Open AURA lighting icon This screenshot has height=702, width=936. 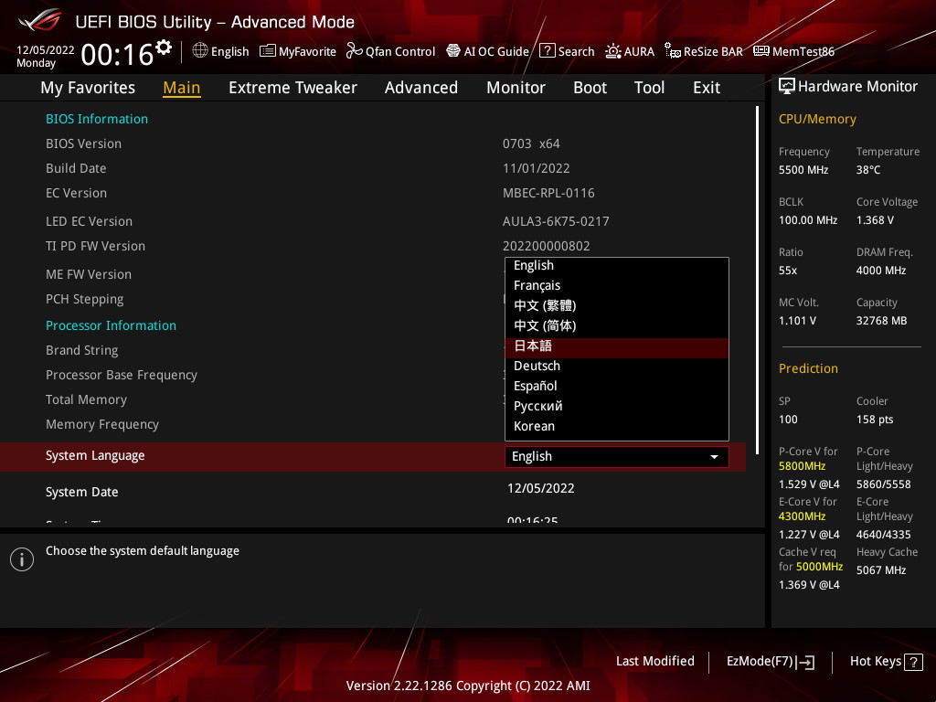[x=612, y=51]
